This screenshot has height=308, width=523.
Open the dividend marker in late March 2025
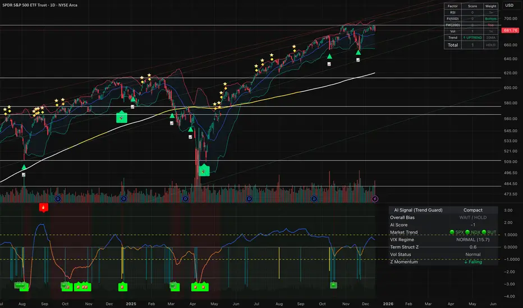click(185, 199)
